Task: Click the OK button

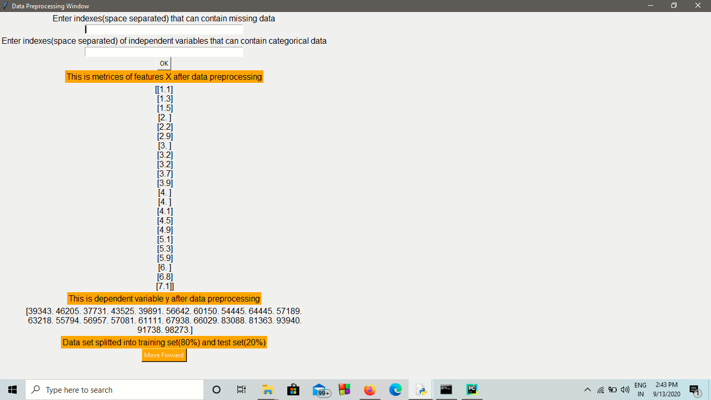Action: pos(164,64)
